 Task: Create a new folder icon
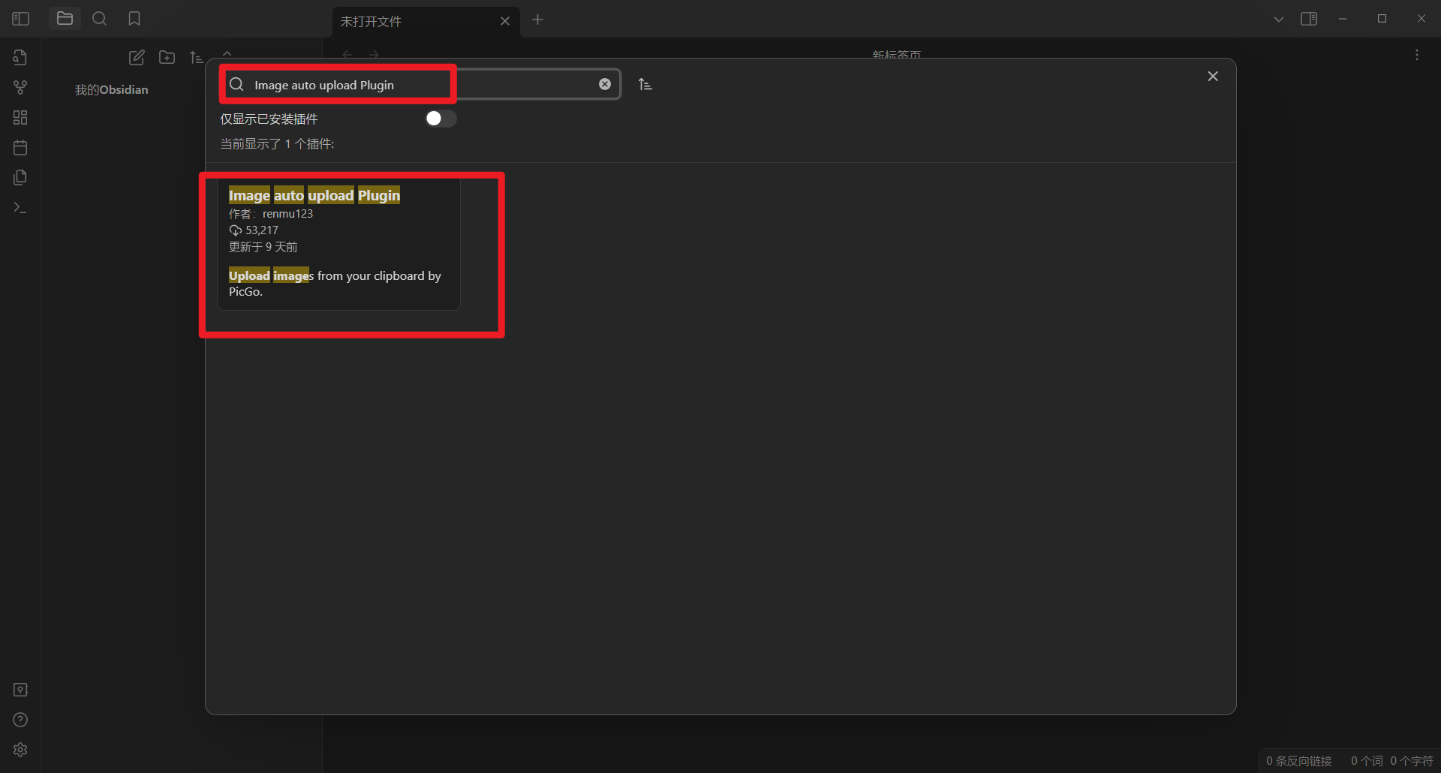(x=167, y=58)
